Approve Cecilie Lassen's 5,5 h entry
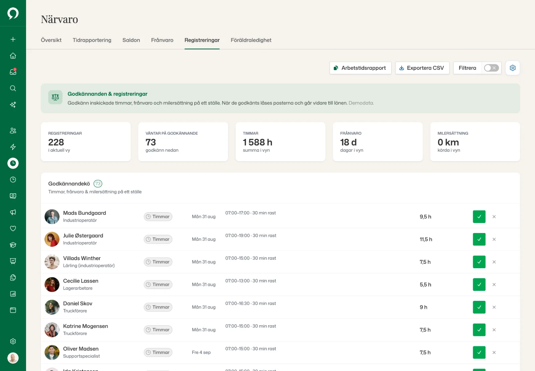The height and width of the screenshot is (371, 535). point(479,285)
